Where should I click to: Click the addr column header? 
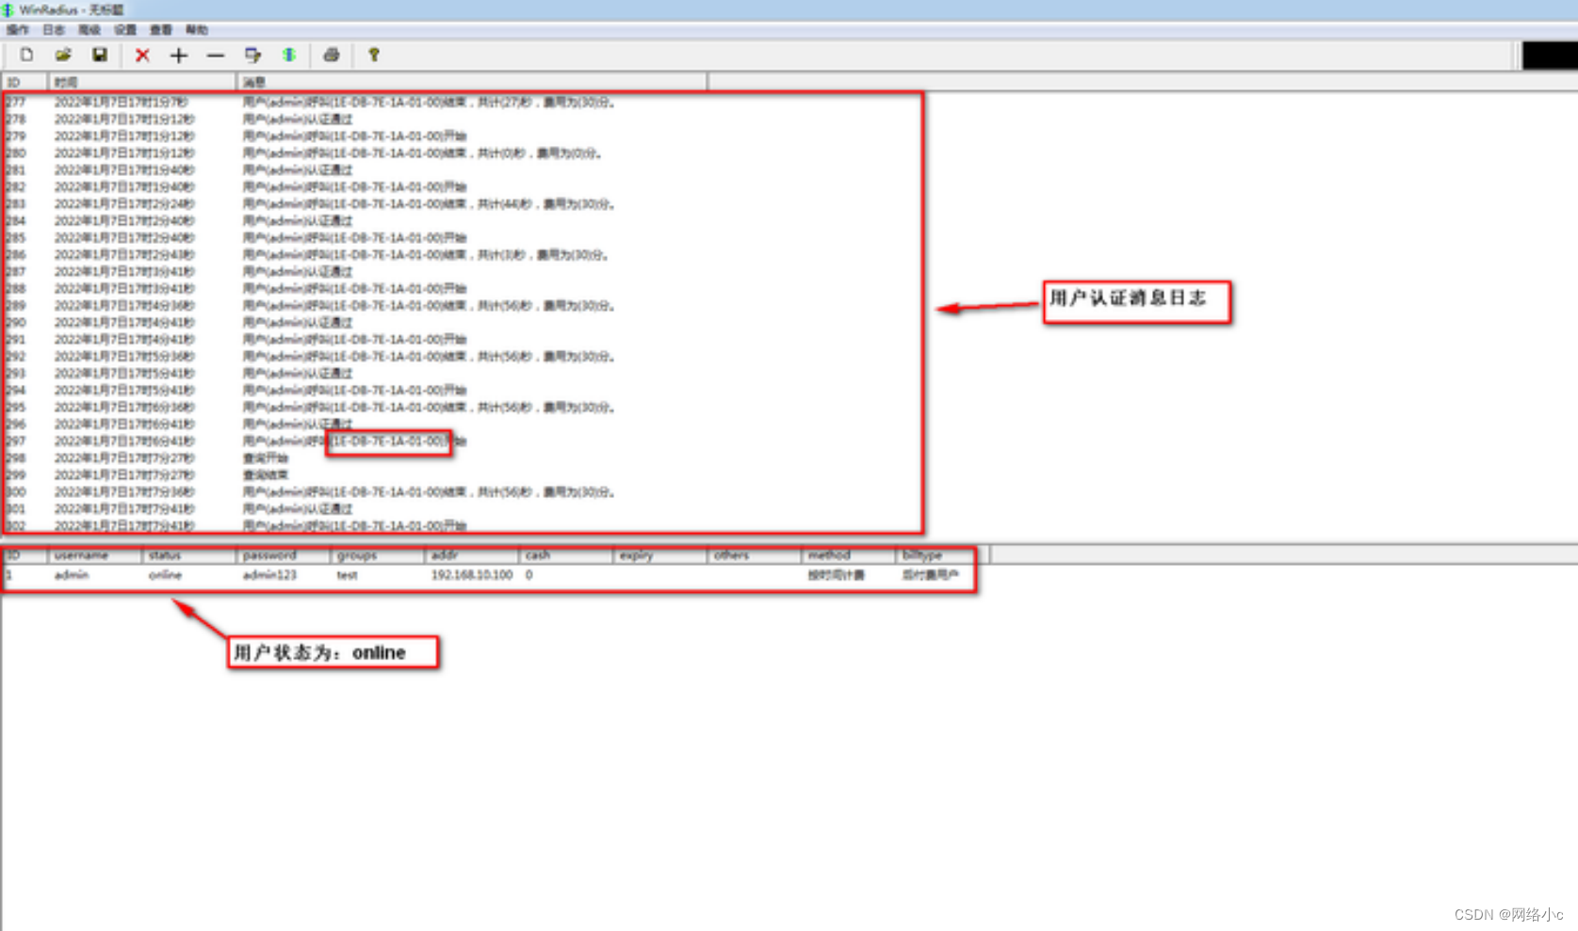coord(472,555)
